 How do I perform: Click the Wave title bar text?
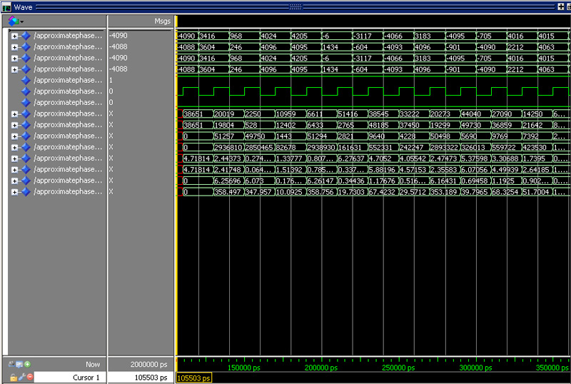pos(23,7)
